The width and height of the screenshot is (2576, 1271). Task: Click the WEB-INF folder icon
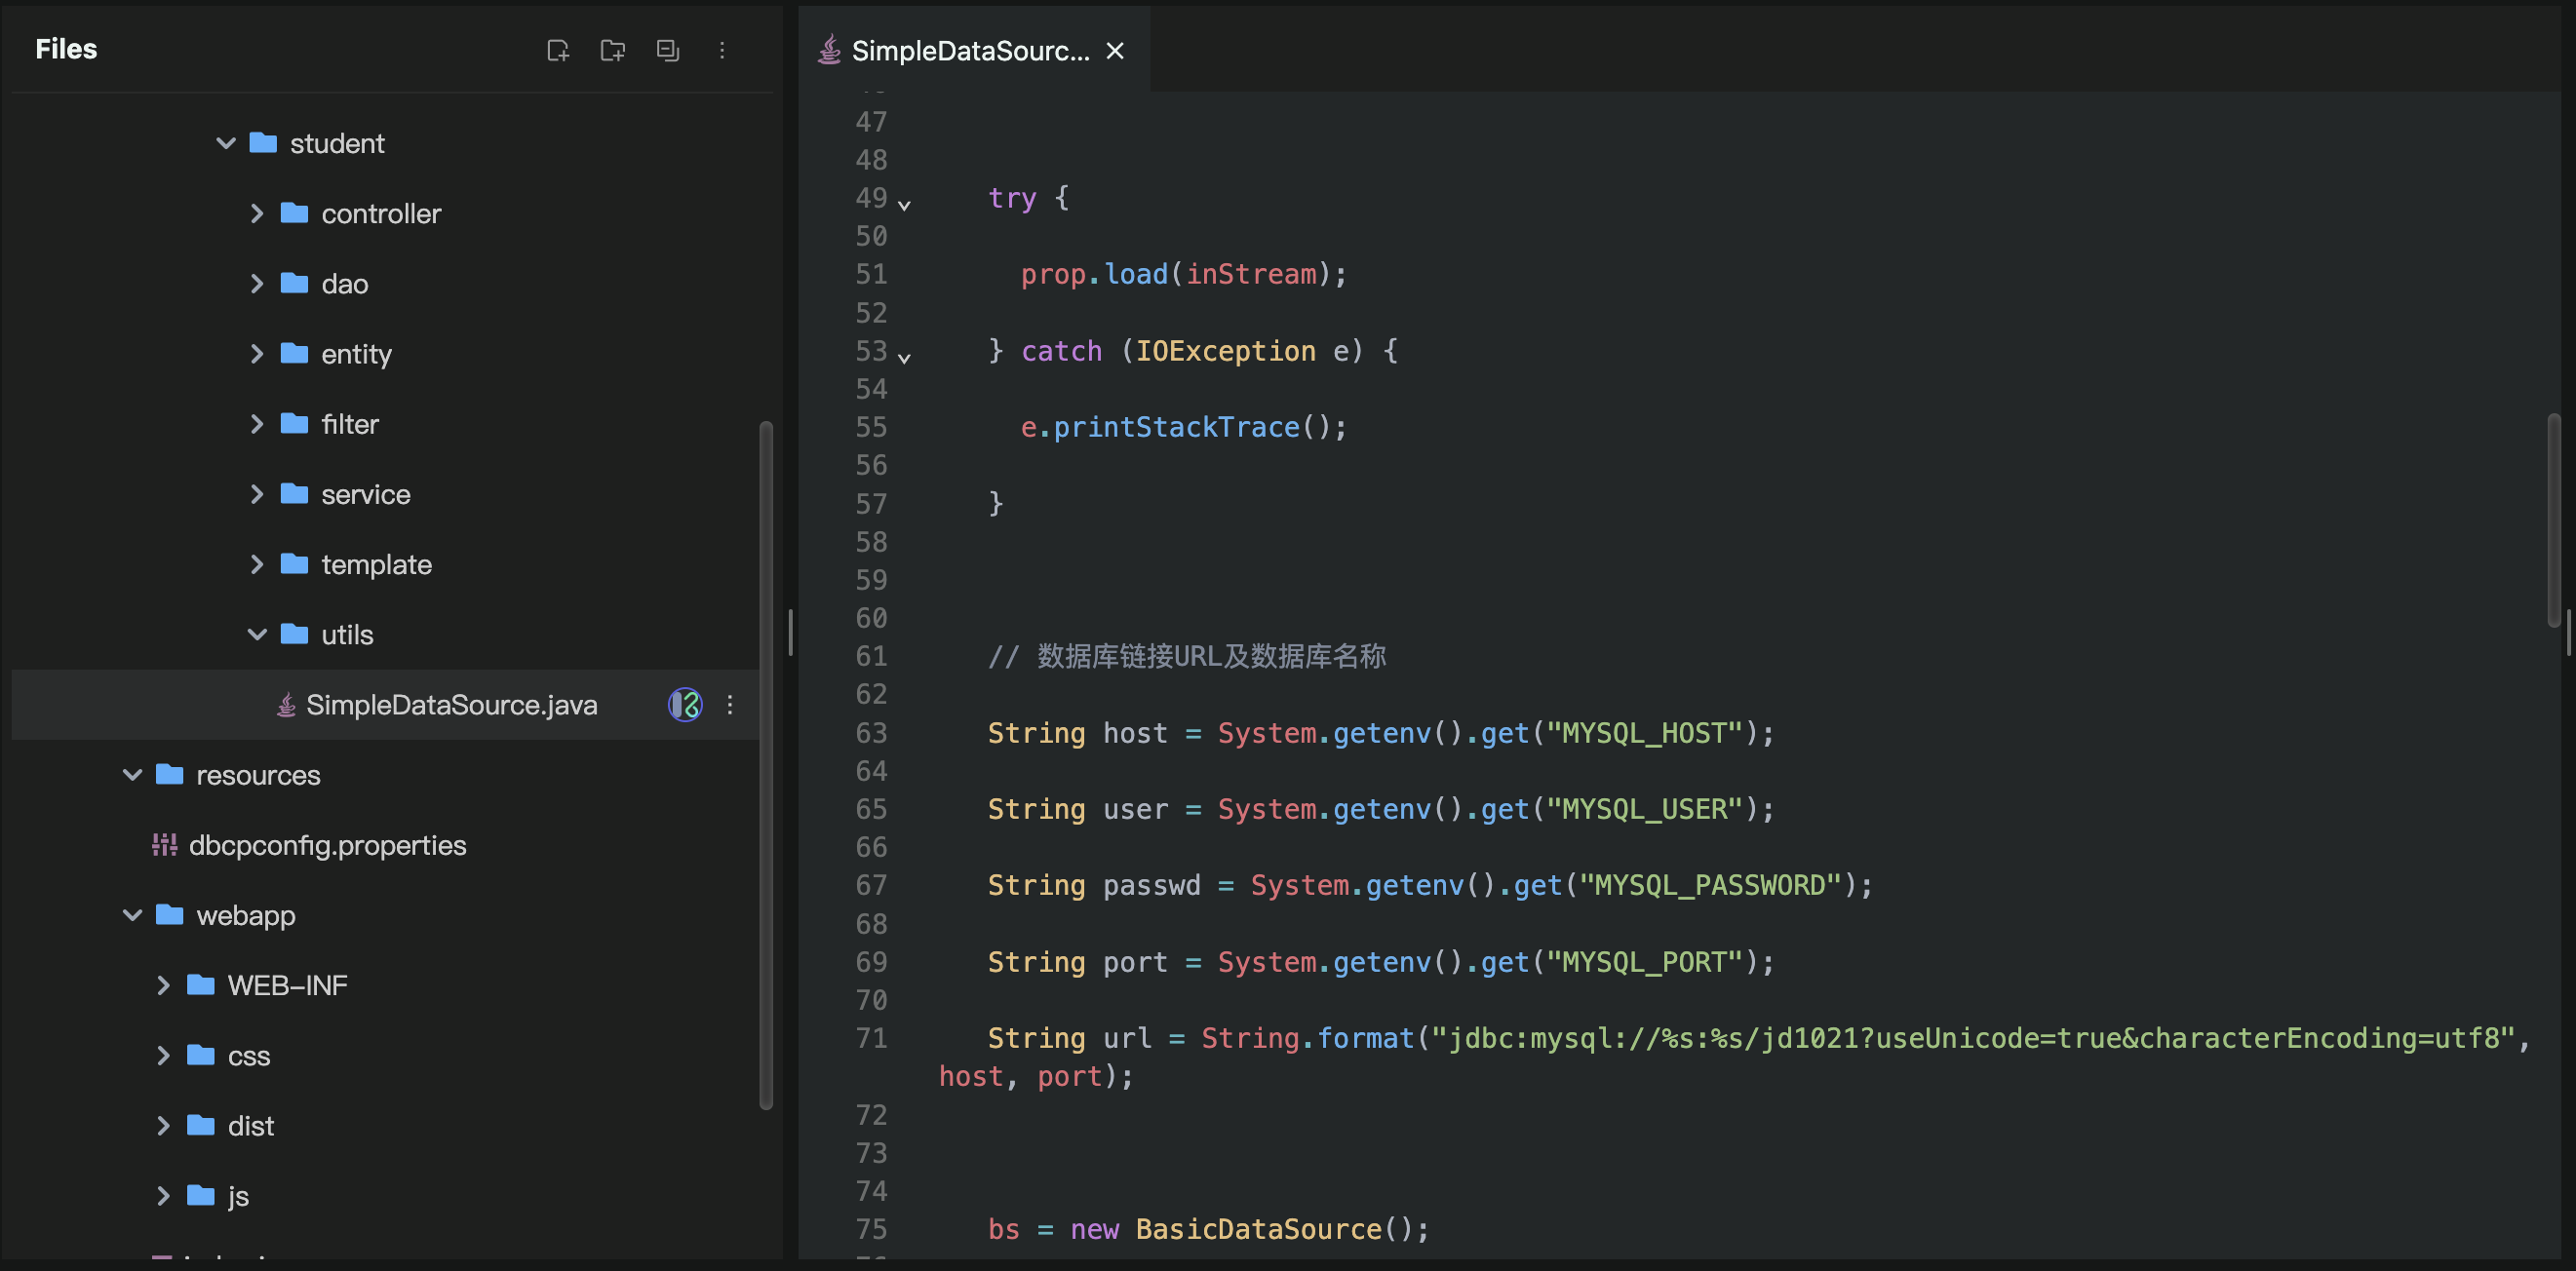coord(200,985)
